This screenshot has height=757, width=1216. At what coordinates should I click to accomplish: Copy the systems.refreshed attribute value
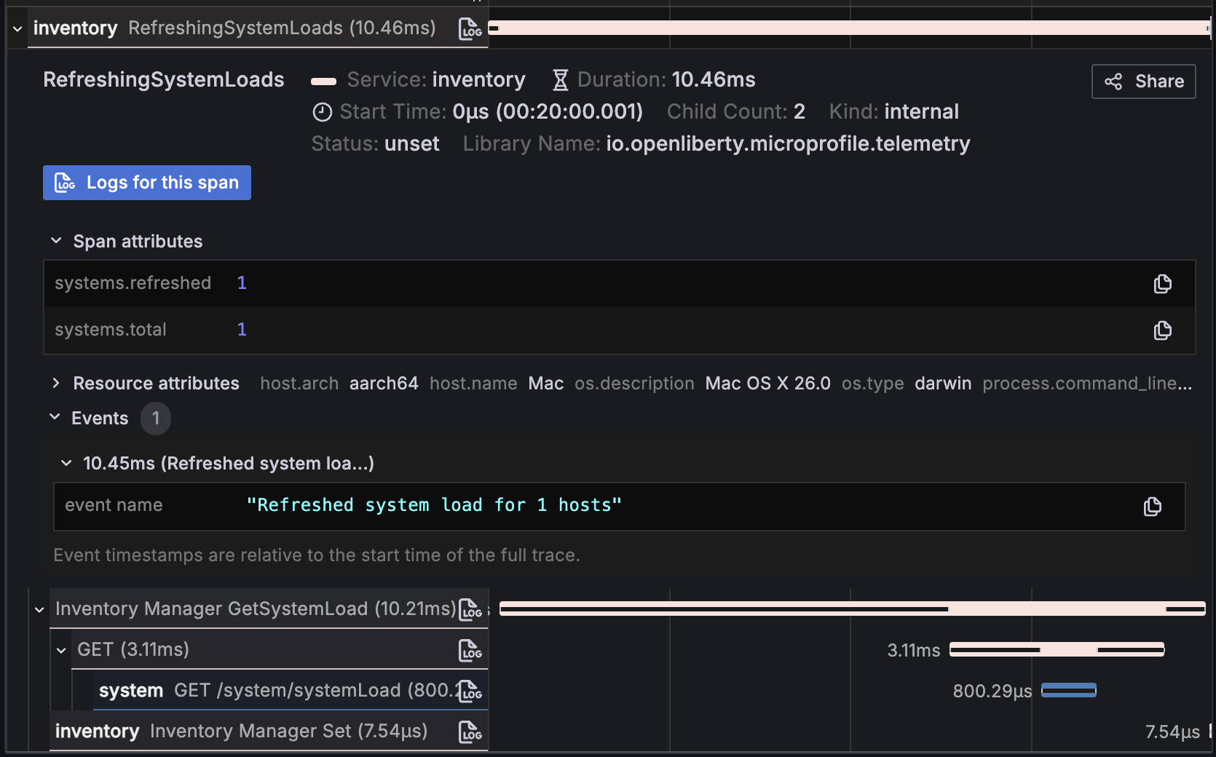[1162, 284]
